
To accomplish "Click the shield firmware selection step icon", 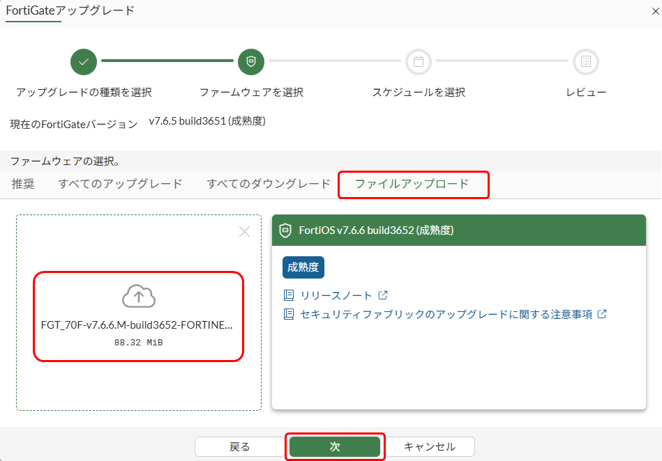I will (x=250, y=62).
